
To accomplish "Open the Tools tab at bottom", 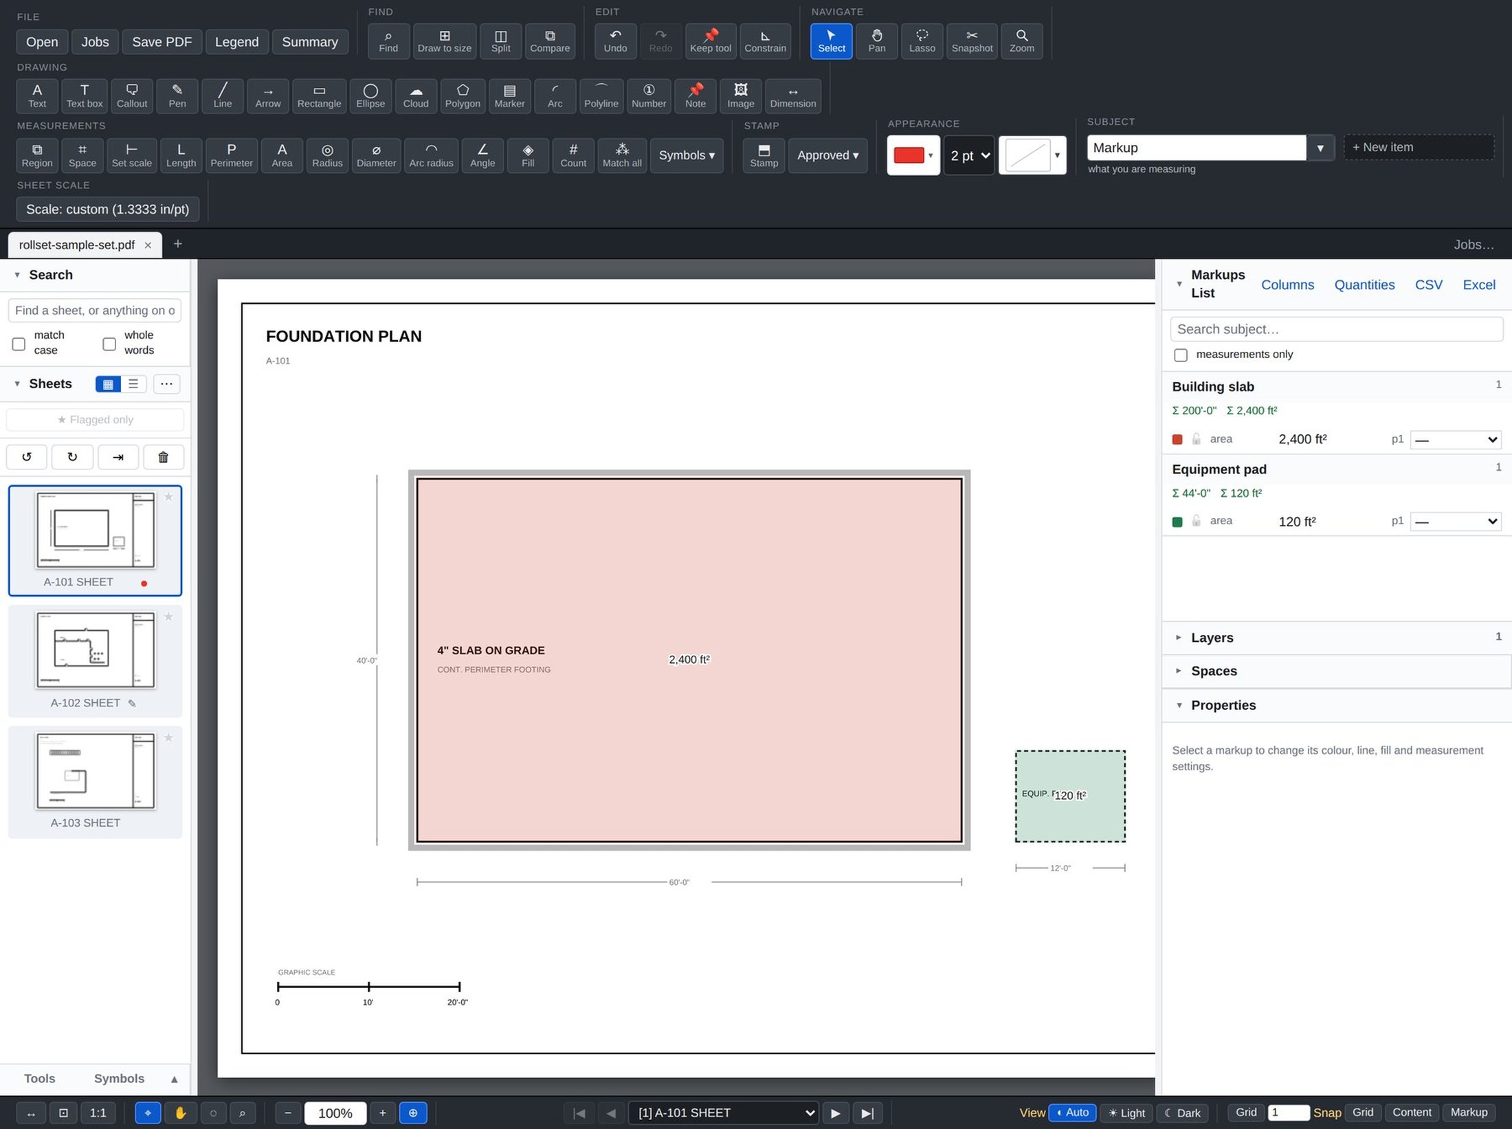I will click(x=40, y=1078).
